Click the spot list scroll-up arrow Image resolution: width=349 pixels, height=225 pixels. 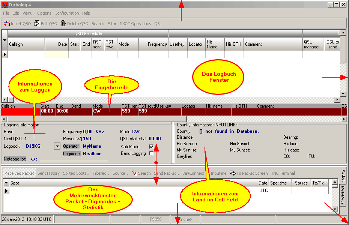click(335, 182)
